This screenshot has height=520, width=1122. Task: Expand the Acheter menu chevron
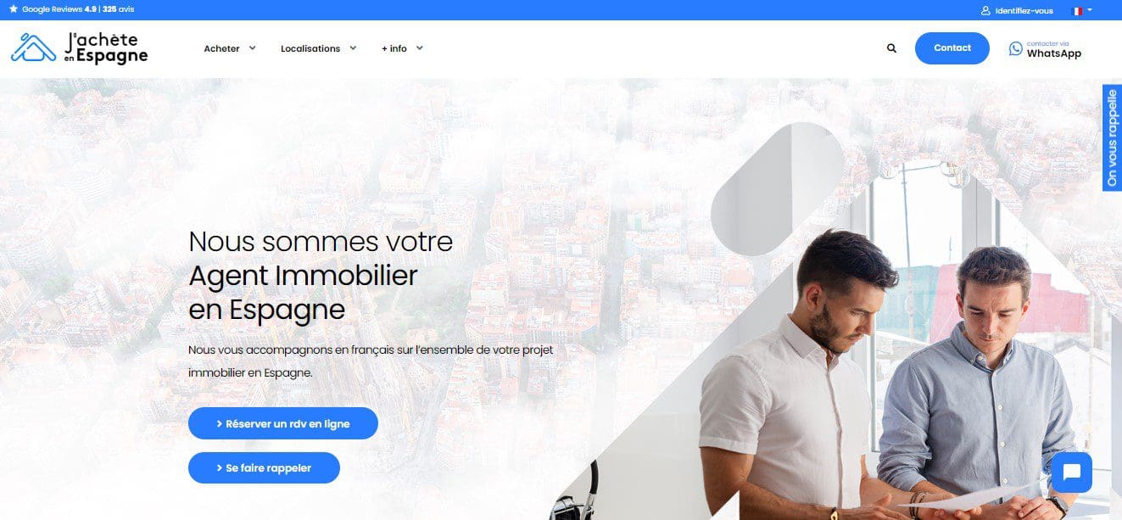click(252, 48)
